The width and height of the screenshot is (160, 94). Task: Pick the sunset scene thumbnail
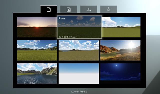coord(37,27)
